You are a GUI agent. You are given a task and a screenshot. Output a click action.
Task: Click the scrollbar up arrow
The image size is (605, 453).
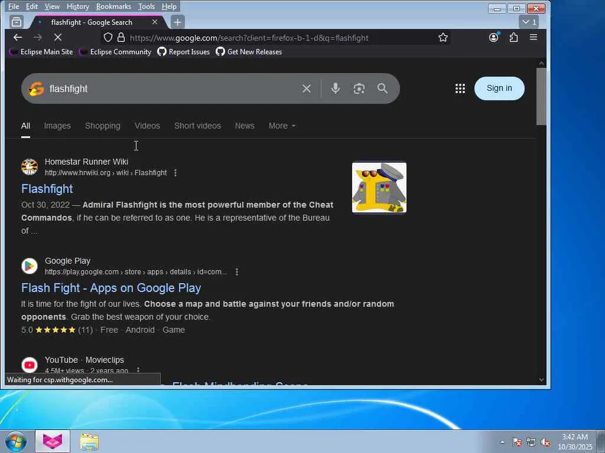[x=541, y=63]
